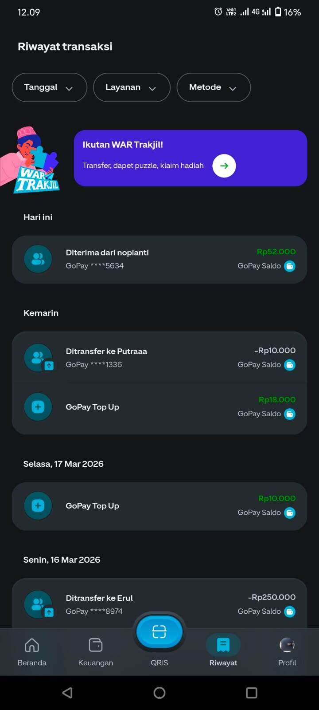Tap the people icon beside nopianti transaction
Screen dimensions: 319x710
[x=38, y=259]
